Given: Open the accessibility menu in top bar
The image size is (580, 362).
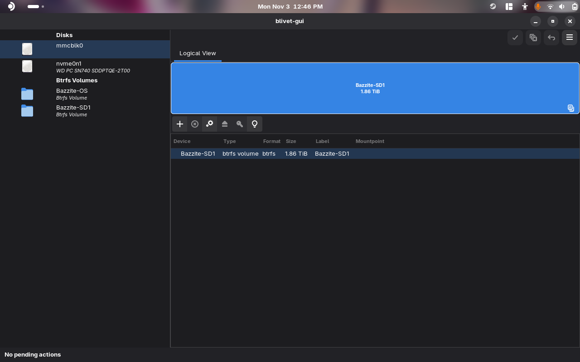Looking at the screenshot, I should point(525,6).
